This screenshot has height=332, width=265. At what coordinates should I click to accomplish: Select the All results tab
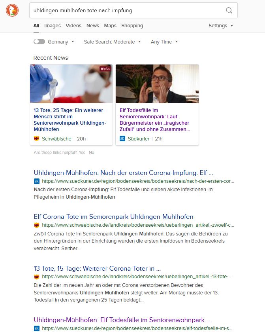point(36,26)
